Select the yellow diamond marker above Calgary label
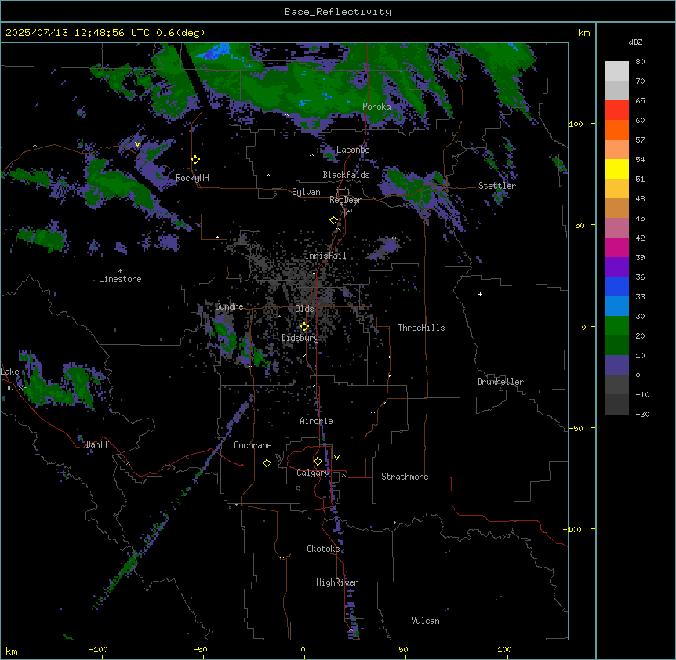The image size is (676, 660). coord(318,462)
